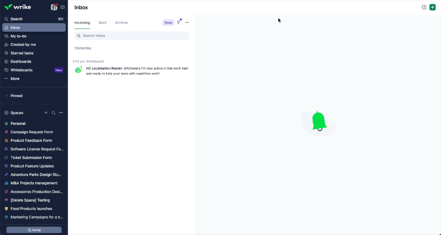Screen dimensions: 441x235
Task: Open [Delete Space] Testing space
Action: (34, 200)
